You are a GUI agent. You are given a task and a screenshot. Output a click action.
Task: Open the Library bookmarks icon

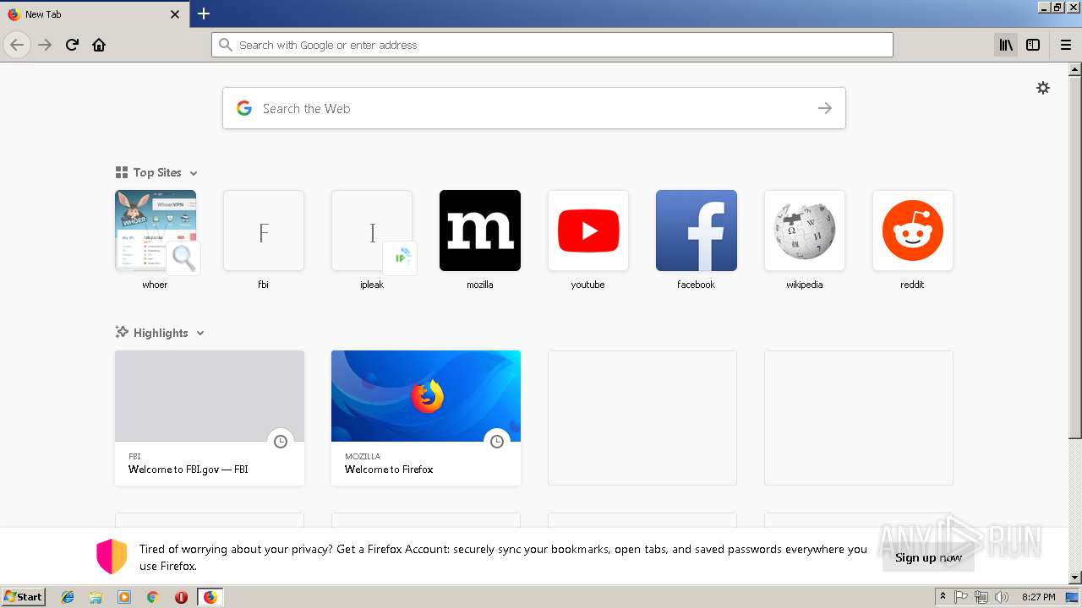(x=1006, y=45)
